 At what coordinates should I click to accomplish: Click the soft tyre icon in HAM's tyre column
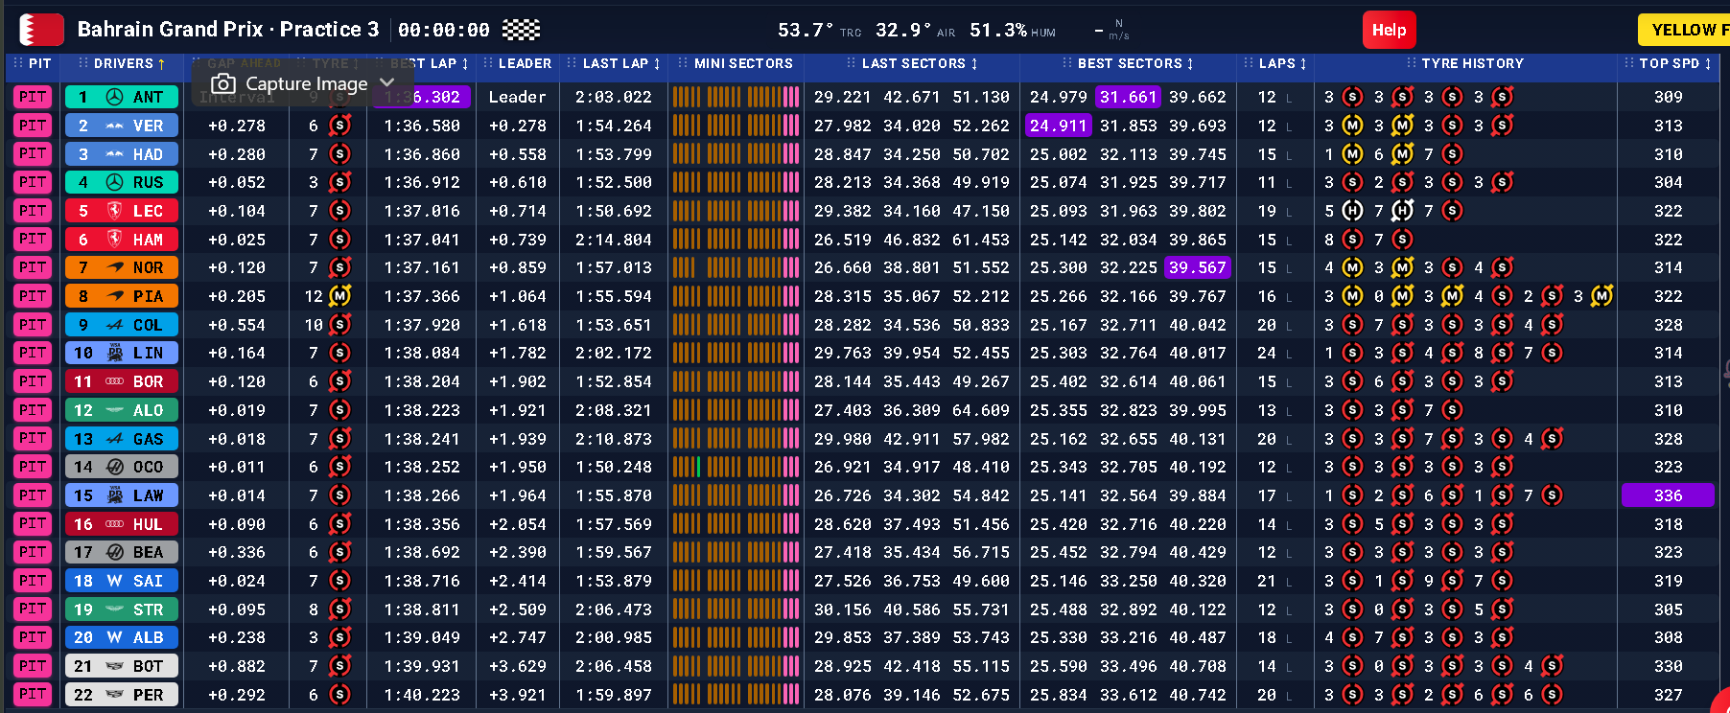click(339, 240)
